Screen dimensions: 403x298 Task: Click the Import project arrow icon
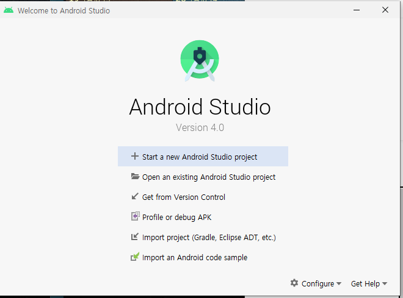[x=135, y=236]
